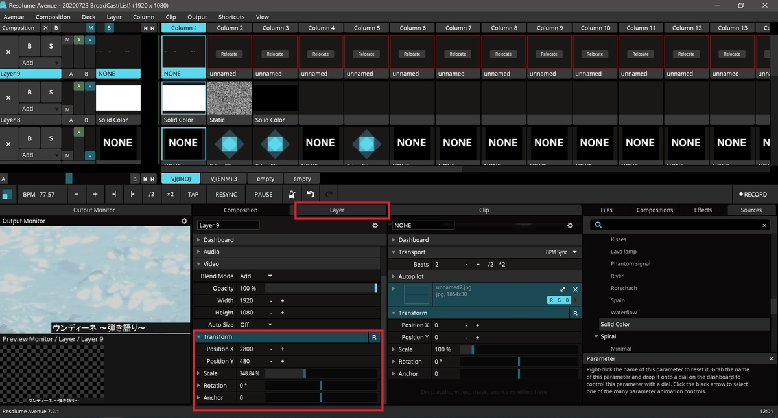This screenshot has width=778, height=418.
Task: Collapse the layer Video section
Action: [x=198, y=264]
